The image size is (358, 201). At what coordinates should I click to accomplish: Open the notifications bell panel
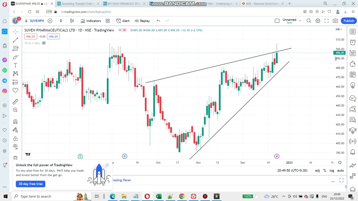click(x=353, y=152)
